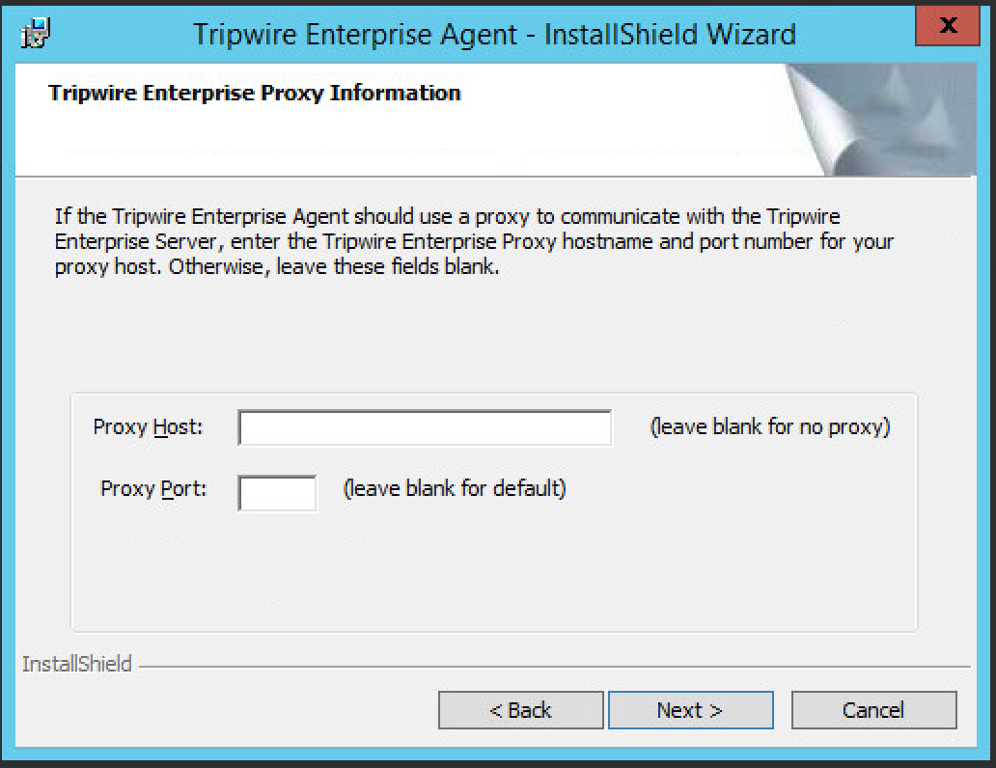The width and height of the screenshot is (996, 768).
Task: Click the page curl graphic in the header
Action: coord(880,118)
